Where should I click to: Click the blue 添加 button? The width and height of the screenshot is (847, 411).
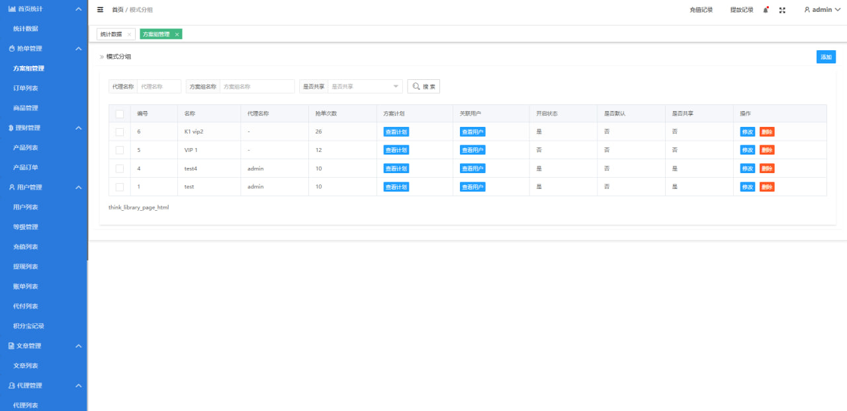[x=826, y=57]
